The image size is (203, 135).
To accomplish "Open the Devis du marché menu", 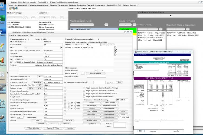I will click(x=21, y=5).
